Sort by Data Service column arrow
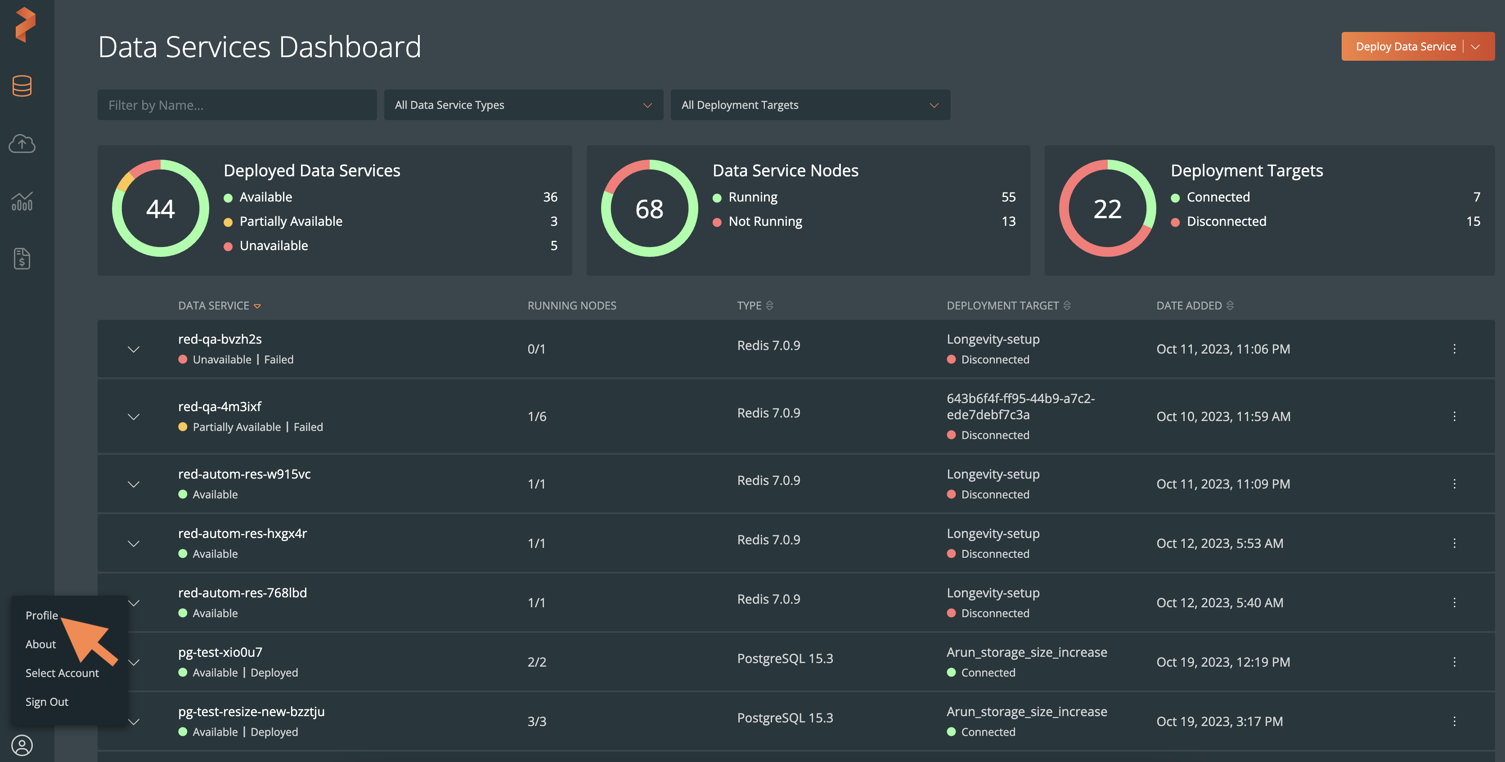1505x762 pixels. tap(257, 306)
